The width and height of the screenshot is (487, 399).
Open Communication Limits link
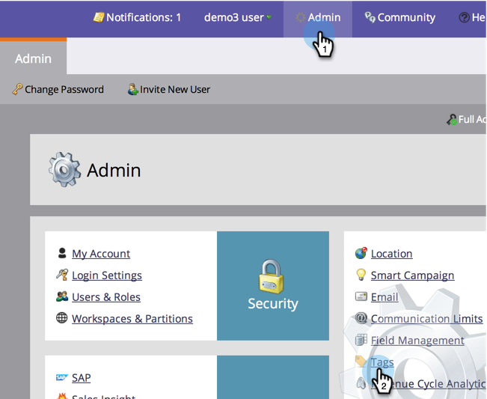tap(426, 319)
